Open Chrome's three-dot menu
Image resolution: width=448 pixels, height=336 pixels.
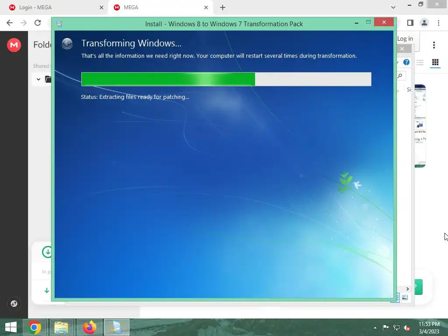438,23
